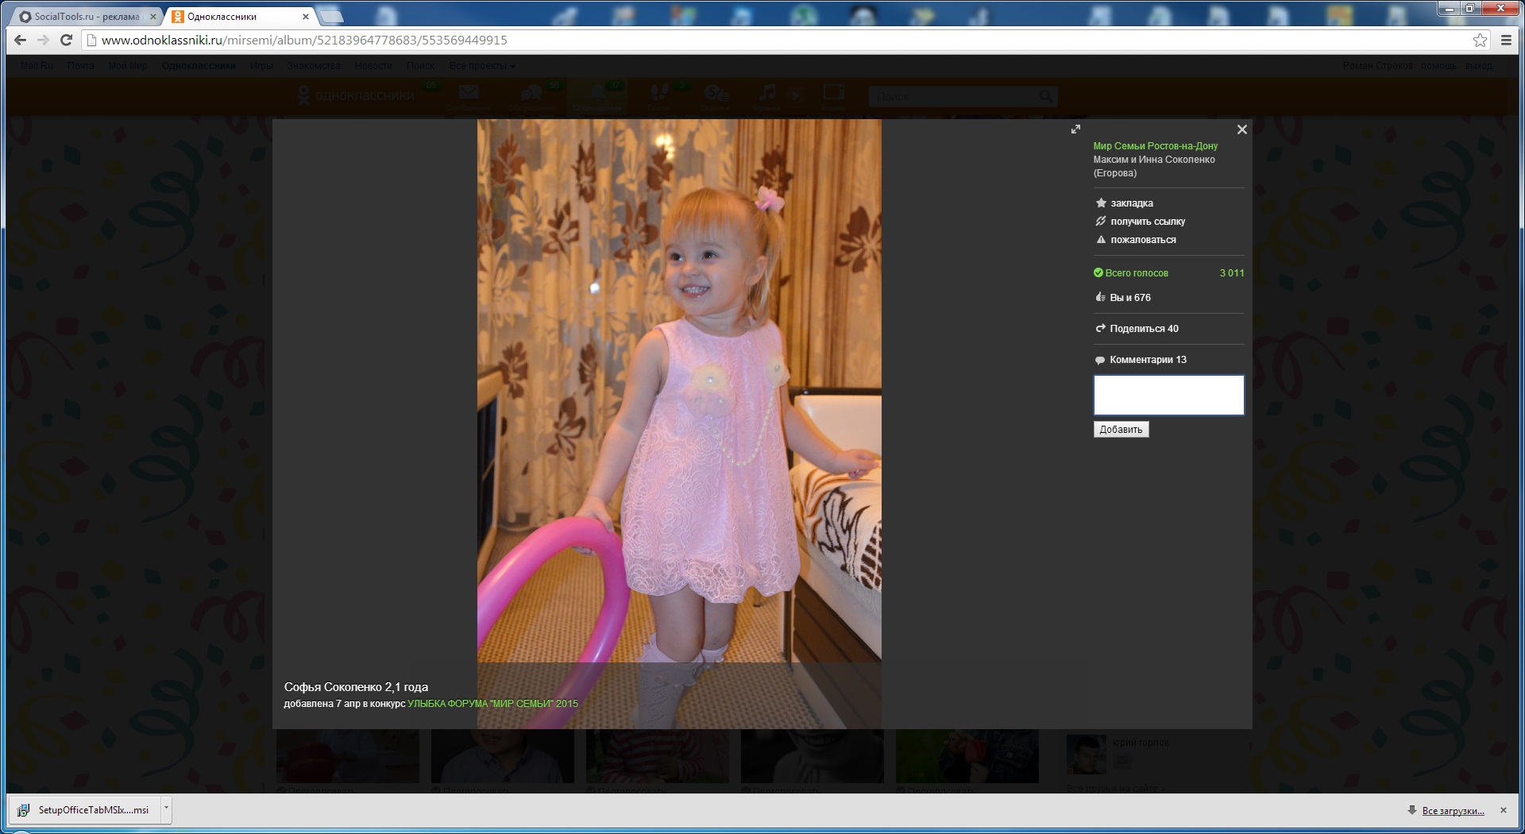The image size is (1525, 834).
Task: Open the downloaded SetupOfficeTabMSIx....msi file
Action: point(85,810)
